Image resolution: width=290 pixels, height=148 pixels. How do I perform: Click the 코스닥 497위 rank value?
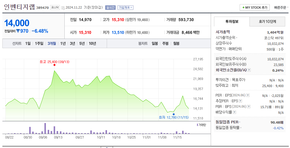[274, 38]
